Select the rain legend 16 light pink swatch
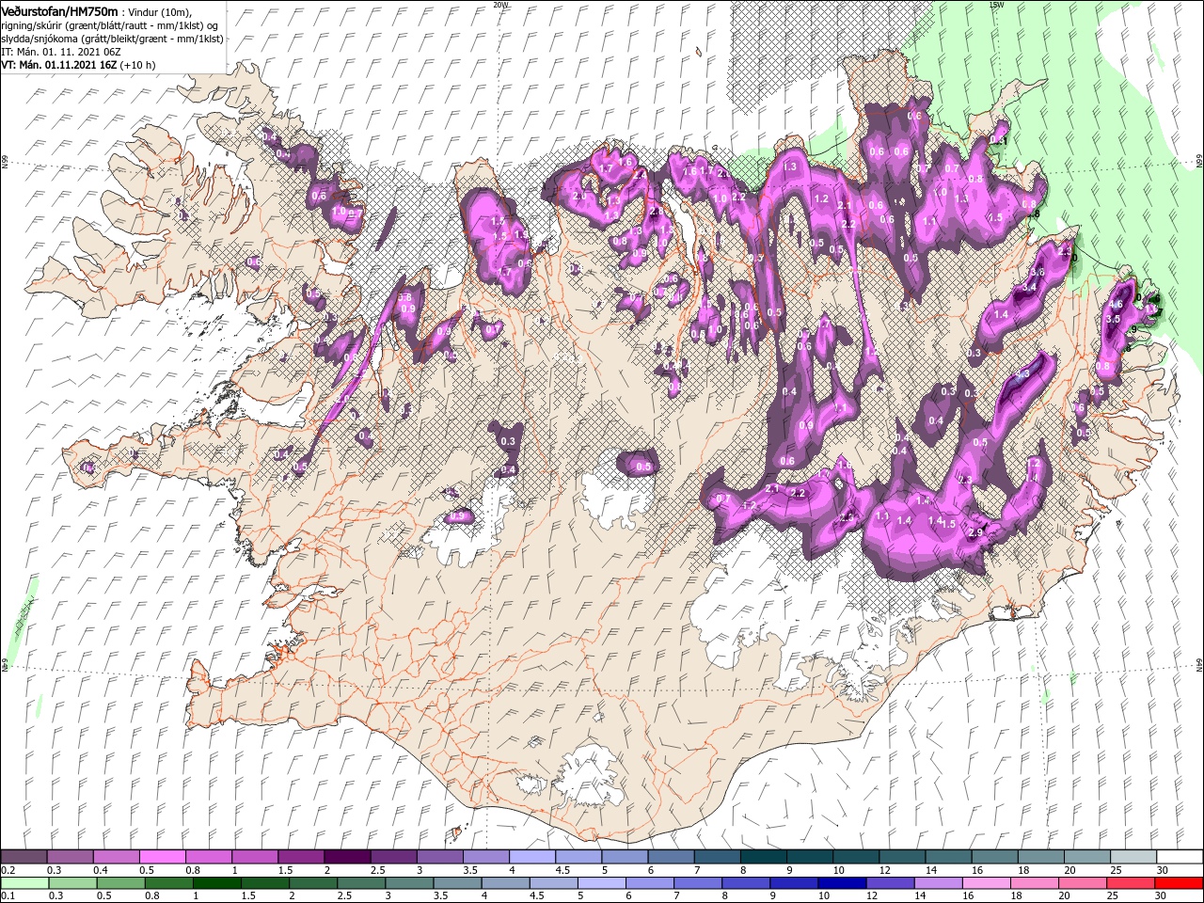 [988, 882]
